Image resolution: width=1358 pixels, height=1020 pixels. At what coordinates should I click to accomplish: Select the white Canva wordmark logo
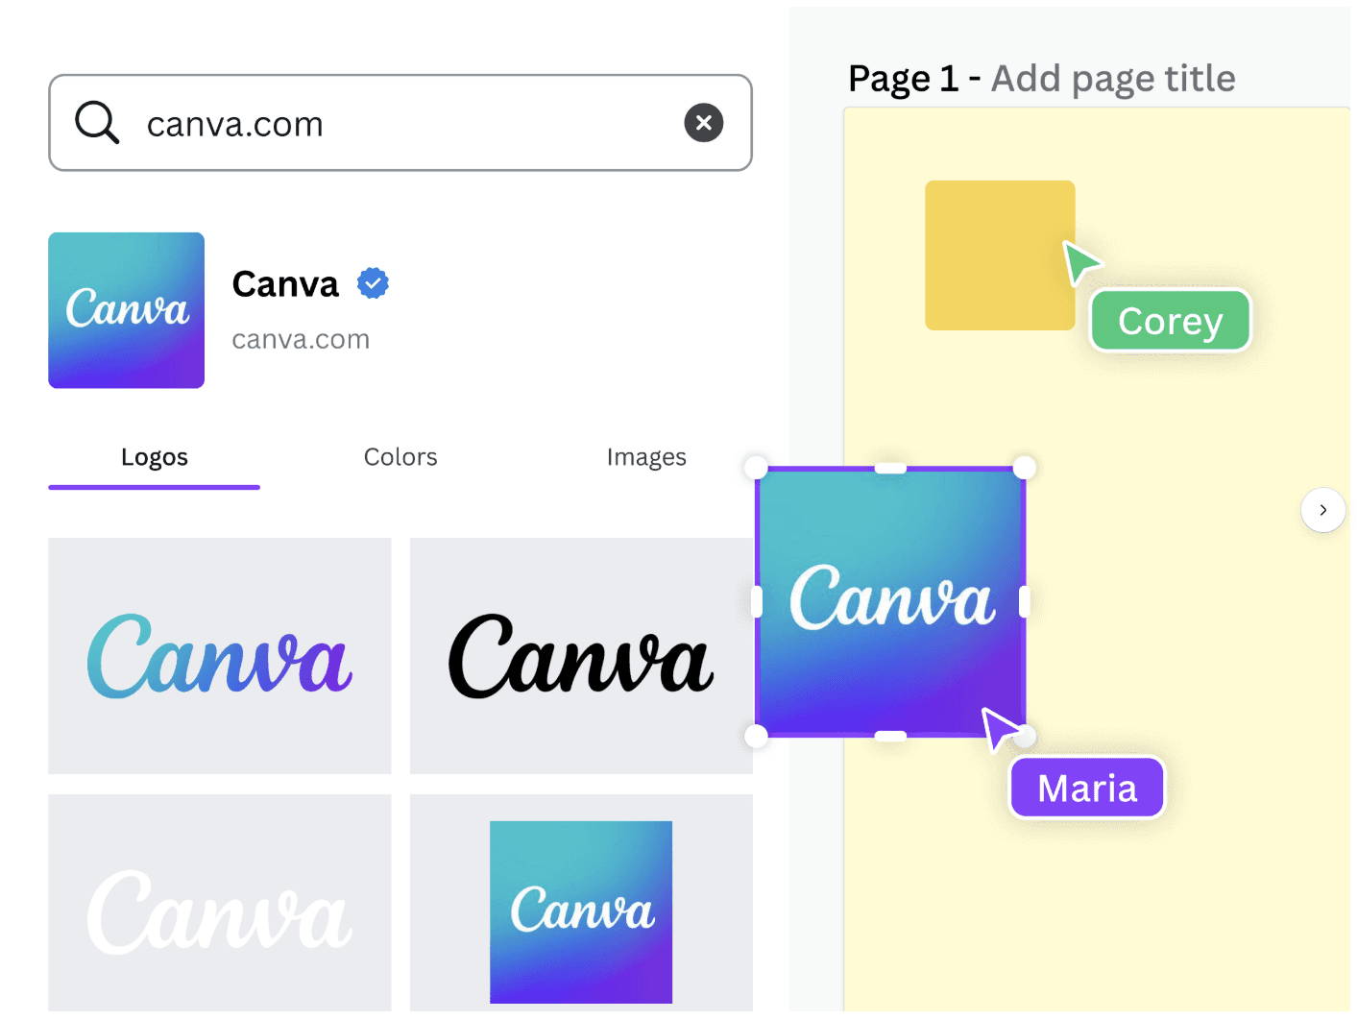point(220,903)
